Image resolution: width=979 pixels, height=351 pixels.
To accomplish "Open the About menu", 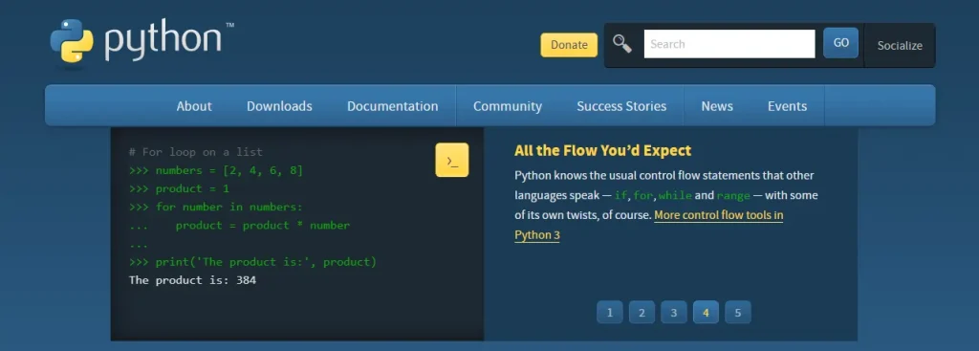I will tap(194, 106).
